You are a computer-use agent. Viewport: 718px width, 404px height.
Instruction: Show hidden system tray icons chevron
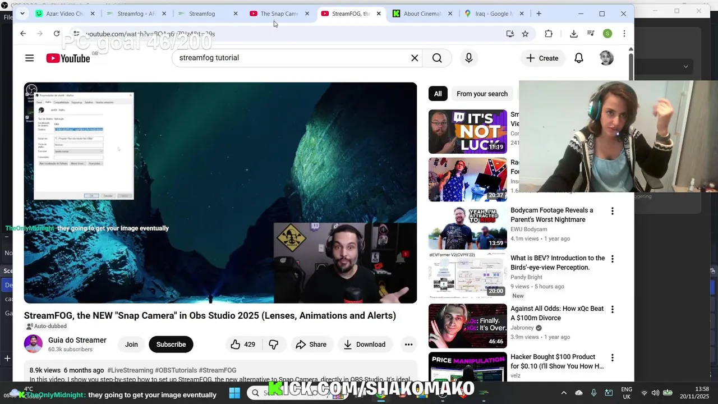564,393
